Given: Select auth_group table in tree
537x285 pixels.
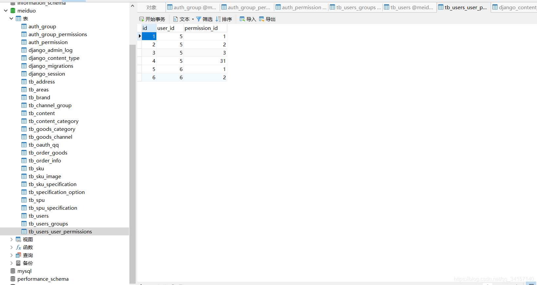Looking at the screenshot, I should 42,26.
